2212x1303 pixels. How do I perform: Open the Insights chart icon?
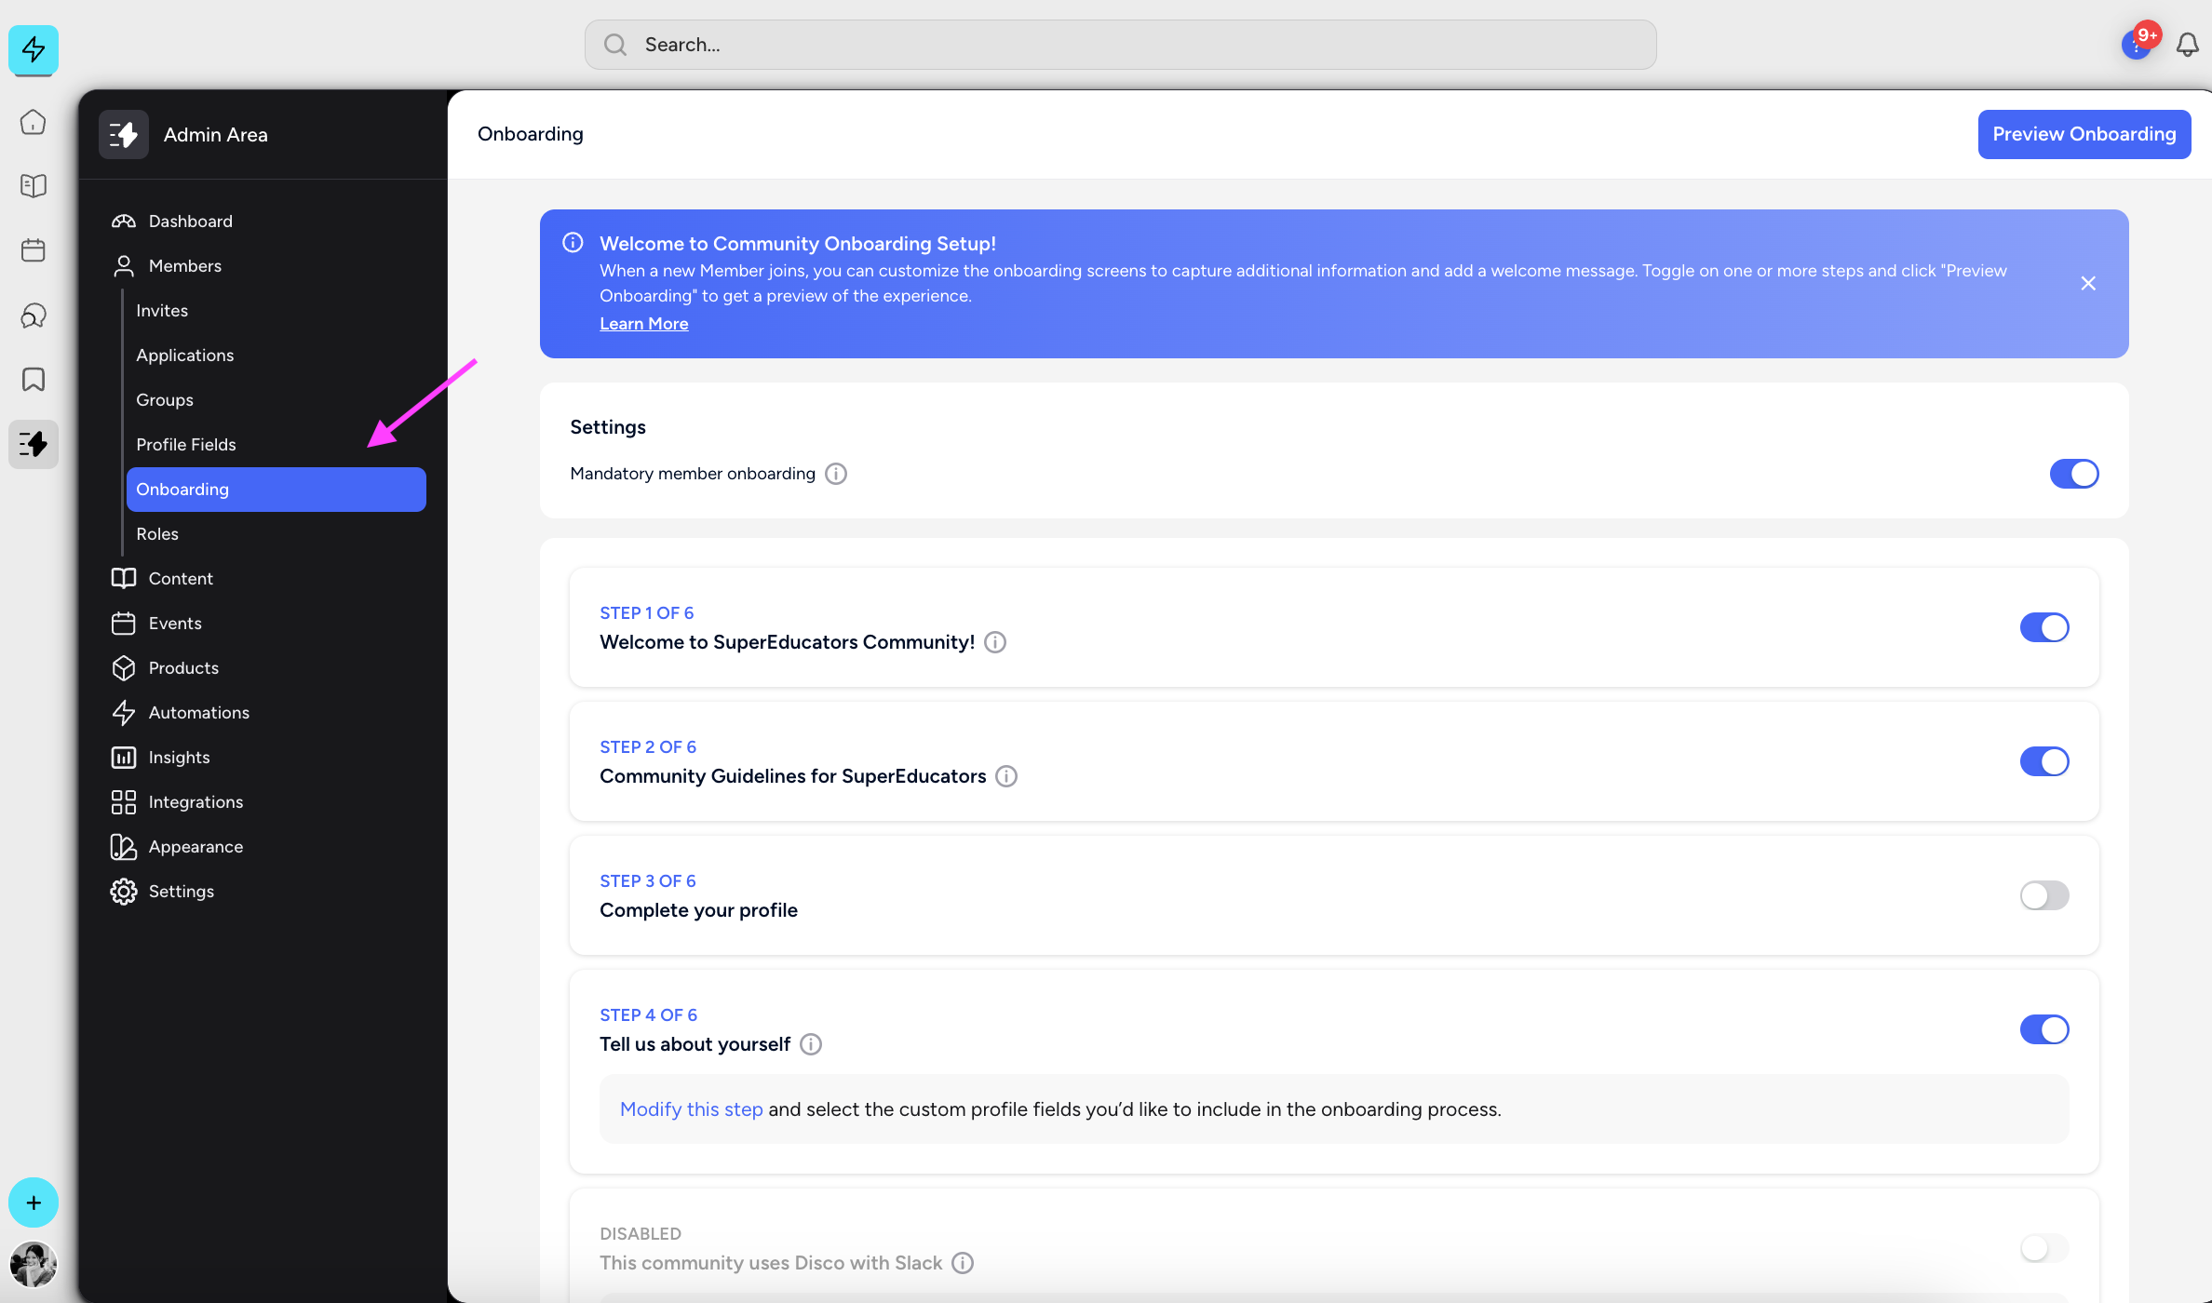click(x=124, y=757)
